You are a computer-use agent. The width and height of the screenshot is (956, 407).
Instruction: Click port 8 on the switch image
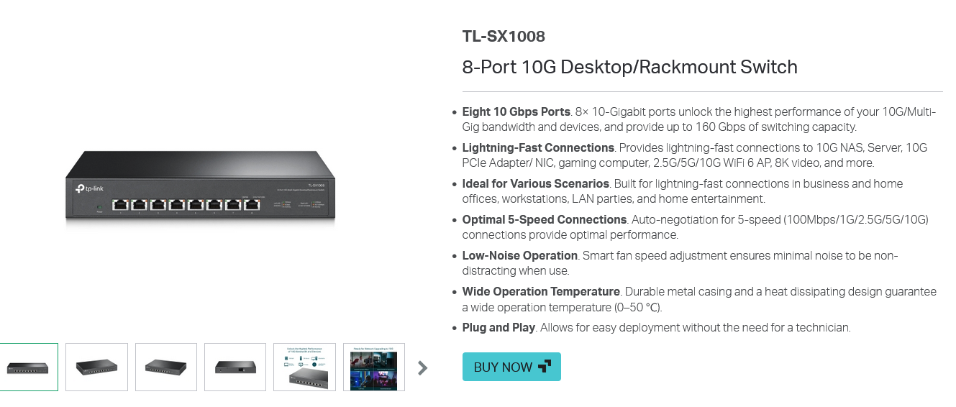coord(252,204)
